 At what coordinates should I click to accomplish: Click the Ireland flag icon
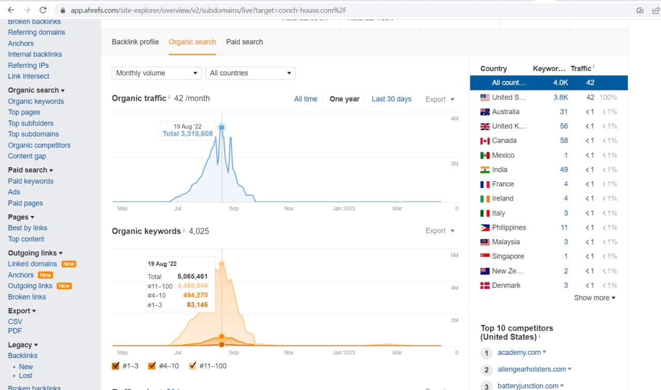point(485,198)
